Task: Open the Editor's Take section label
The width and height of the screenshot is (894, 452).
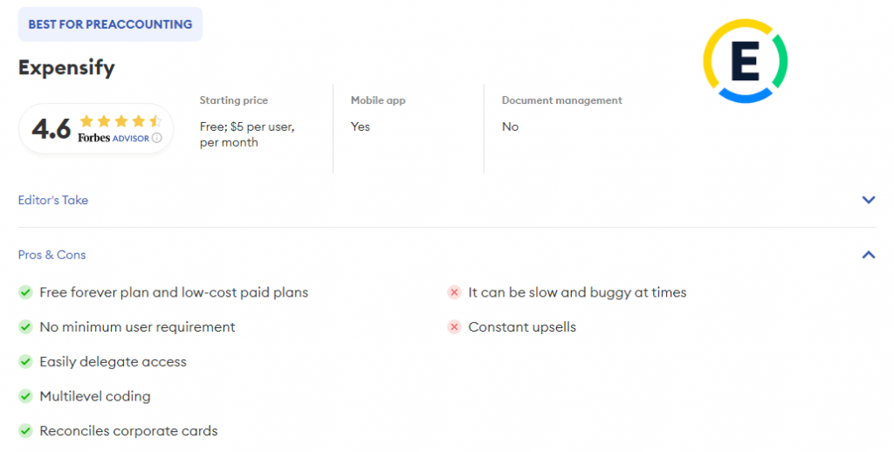Action: [53, 200]
